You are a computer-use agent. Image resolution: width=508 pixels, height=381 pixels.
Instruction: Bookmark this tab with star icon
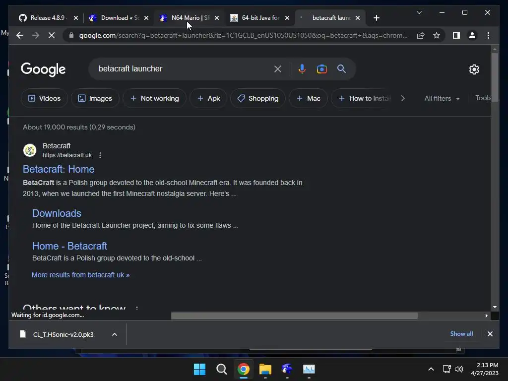click(437, 35)
